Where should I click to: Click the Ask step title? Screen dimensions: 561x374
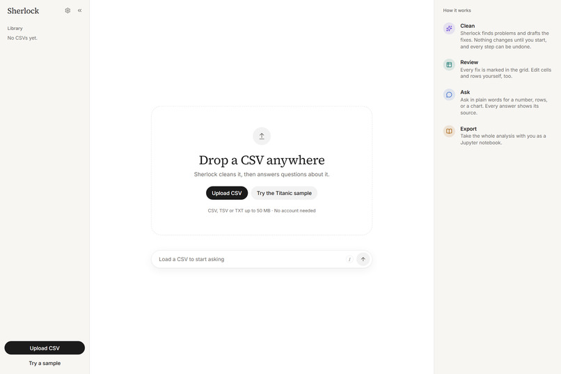click(465, 92)
